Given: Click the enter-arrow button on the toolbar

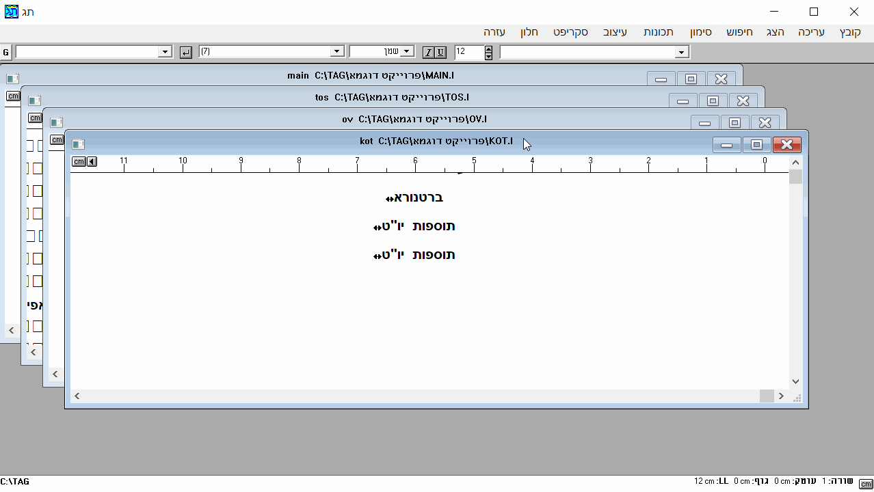Looking at the screenshot, I should click(x=185, y=53).
